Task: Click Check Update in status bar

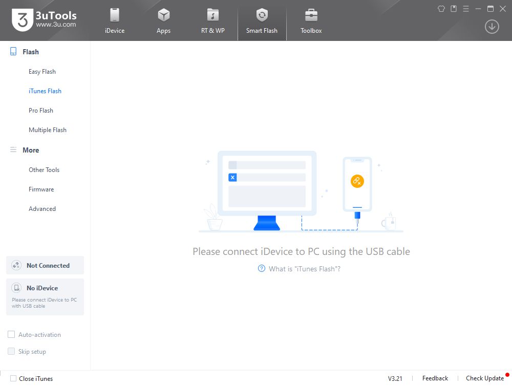Action: click(484, 378)
